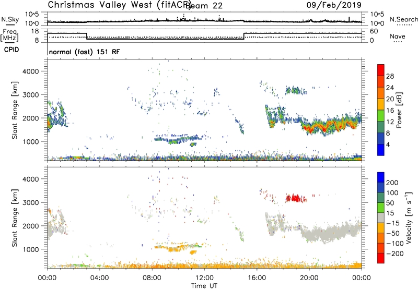Screen dimensions: 418x289
Task: Click the '20:00' time axis tick label
Action: pyautogui.click(x=309, y=278)
